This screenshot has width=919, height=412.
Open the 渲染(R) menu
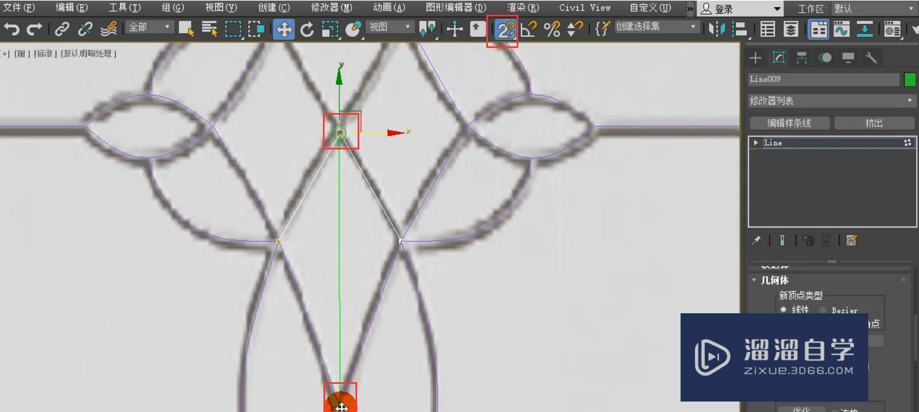coord(523,8)
